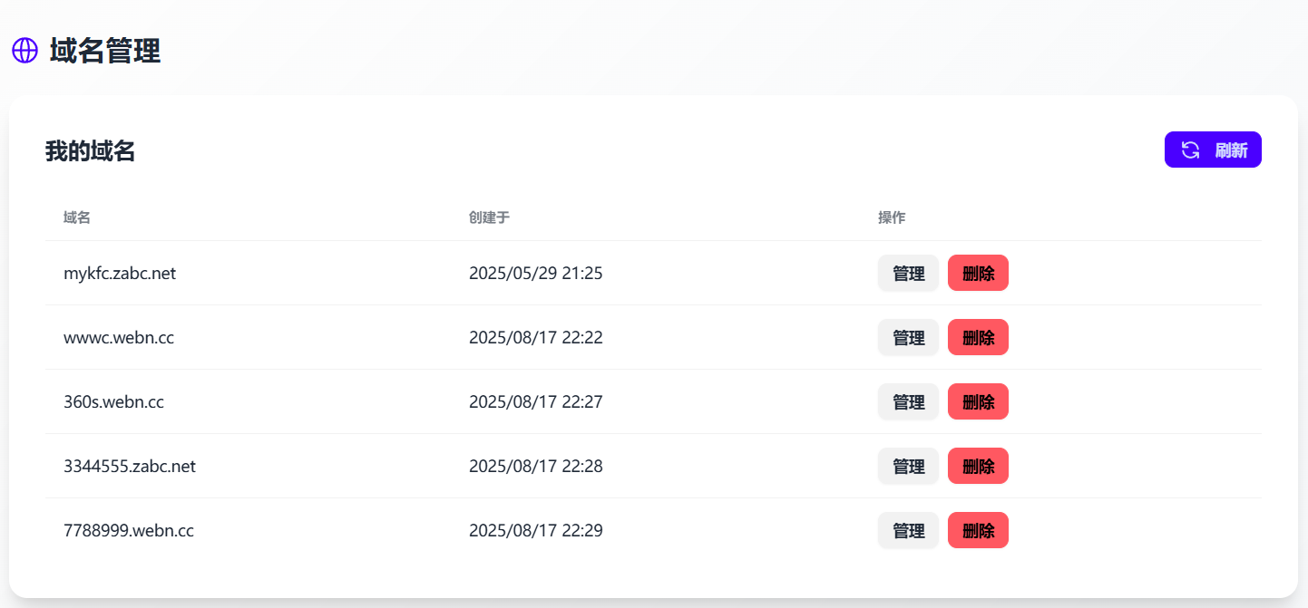This screenshot has width=1308, height=608.
Task: Delete the mykfc.zabc.net domain
Action: [978, 274]
